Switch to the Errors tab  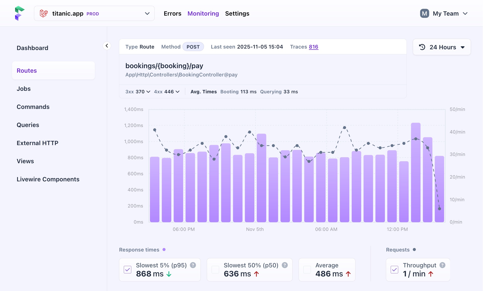pos(172,14)
